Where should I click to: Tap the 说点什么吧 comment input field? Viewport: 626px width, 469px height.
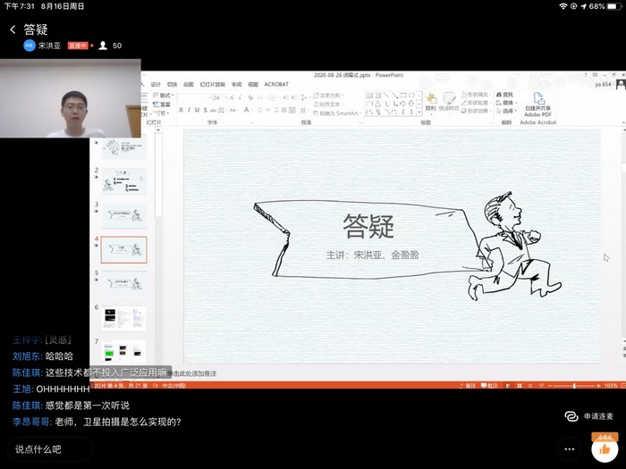pyautogui.click(x=50, y=449)
